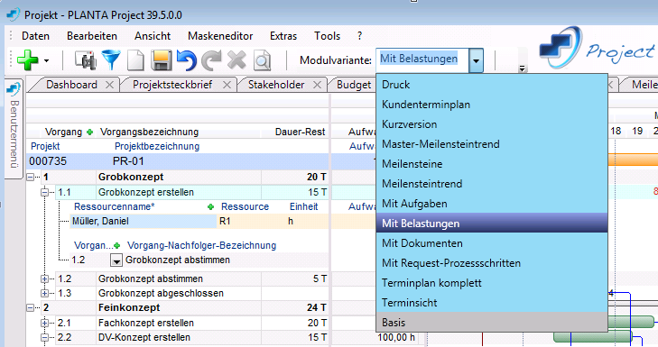Expand task 2.1 Fachkonzept erstellen

(x=44, y=323)
